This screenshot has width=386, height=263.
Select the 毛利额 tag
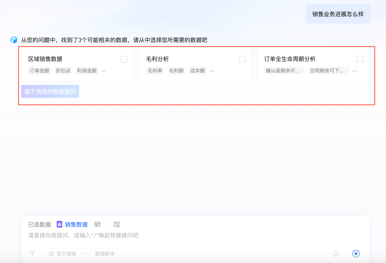[x=176, y=71]
